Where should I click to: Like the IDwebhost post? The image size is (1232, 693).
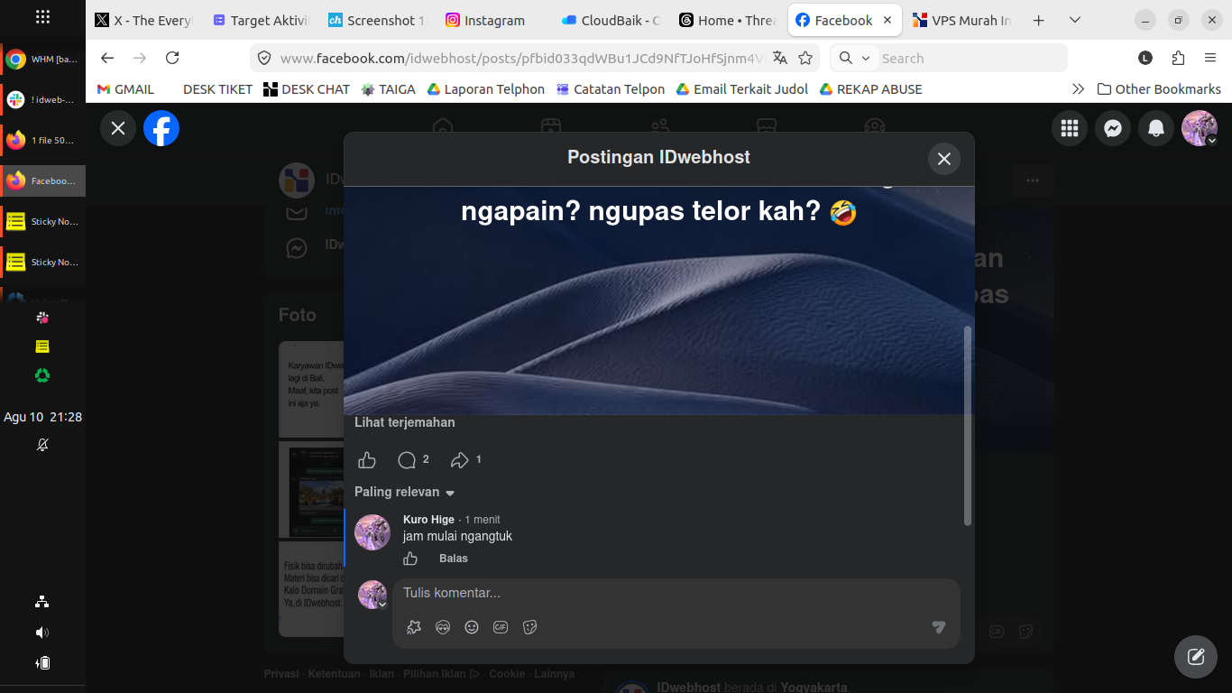coord(367,460)
